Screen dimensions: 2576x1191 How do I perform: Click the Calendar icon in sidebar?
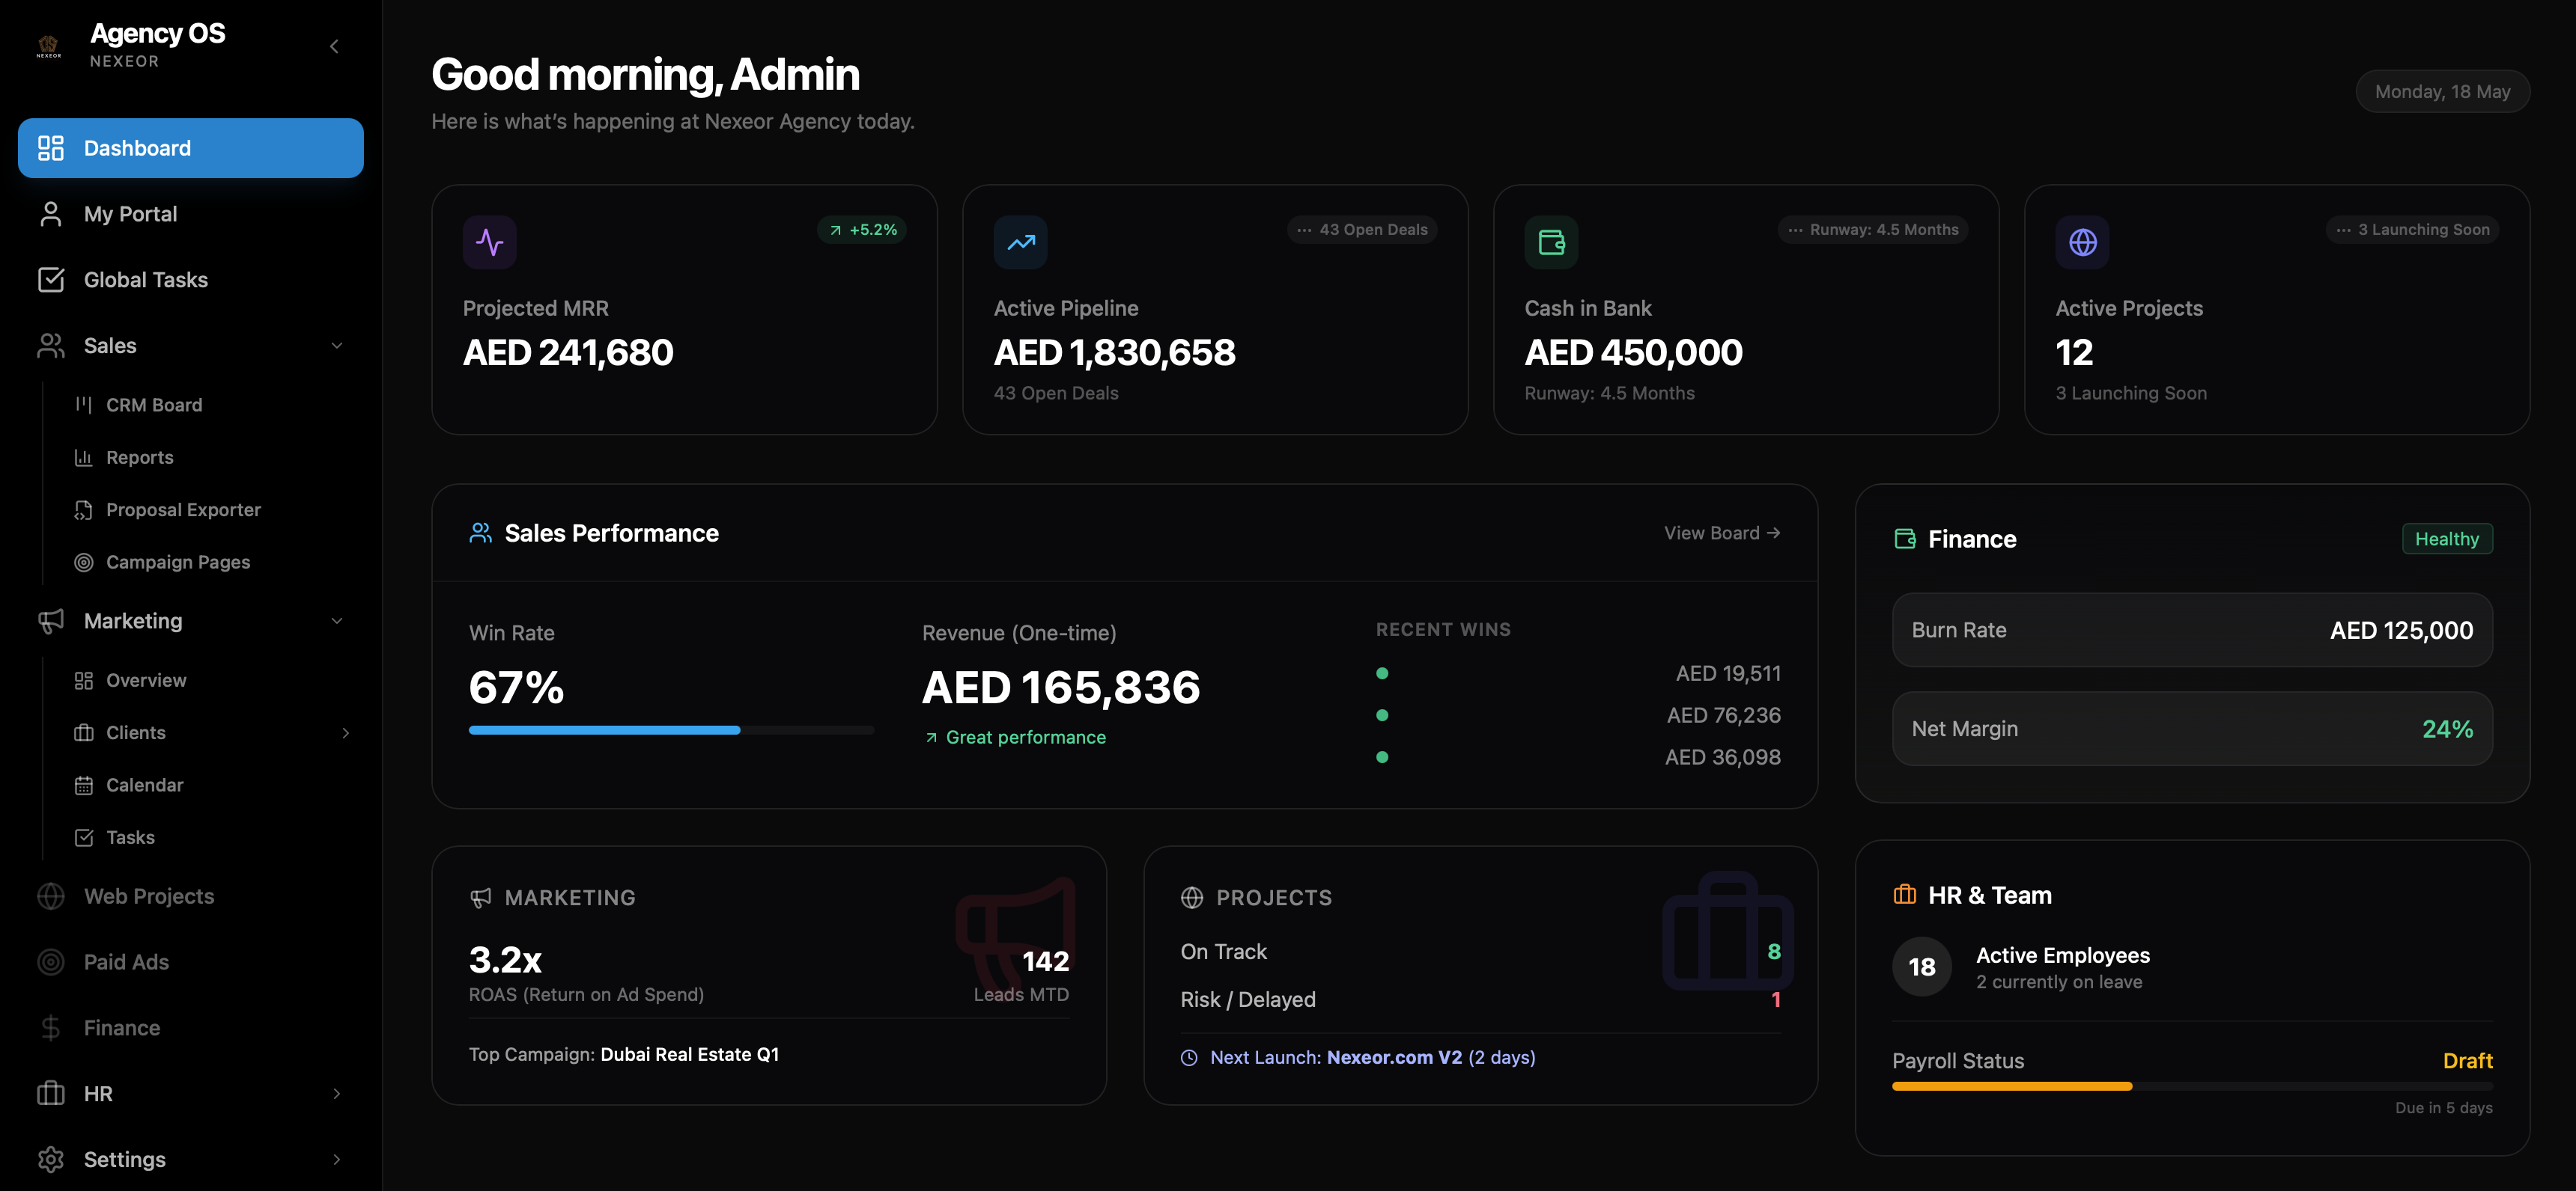click(x=84, y=786)
